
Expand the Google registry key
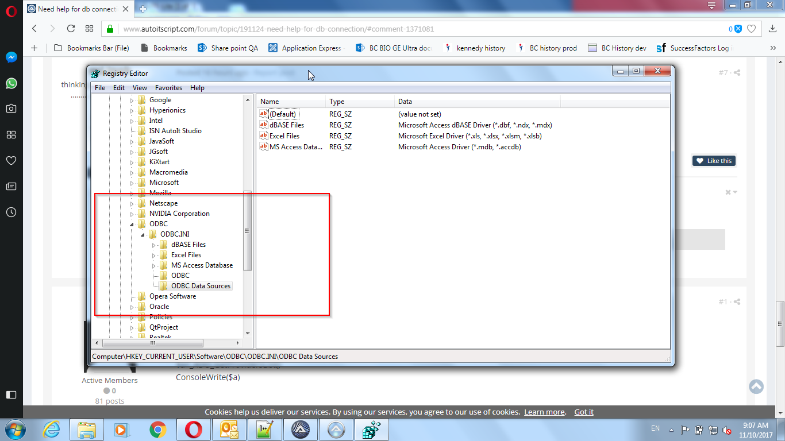tap(132, 100)
